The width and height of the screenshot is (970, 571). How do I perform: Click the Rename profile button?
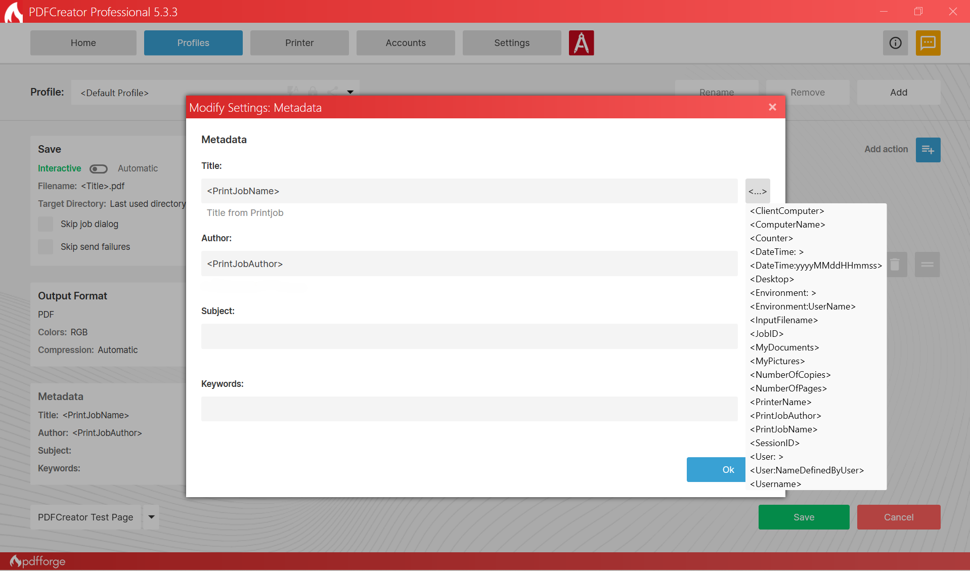(x=717, y=88)
